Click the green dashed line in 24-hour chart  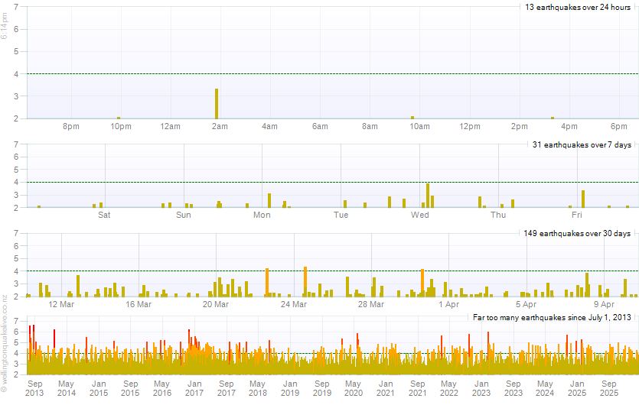(x=306, y=73)
